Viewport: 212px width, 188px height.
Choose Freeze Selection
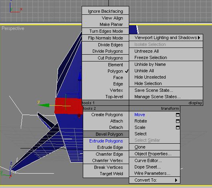click(166, 57)
